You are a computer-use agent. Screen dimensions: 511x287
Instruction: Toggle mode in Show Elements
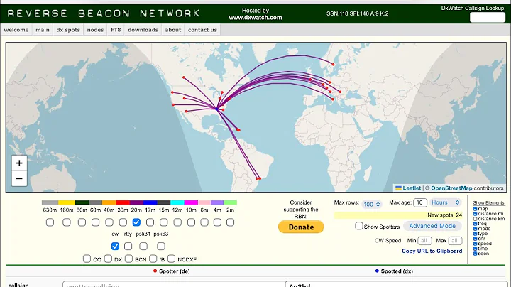pyautogui.click(x=475, y=229)
